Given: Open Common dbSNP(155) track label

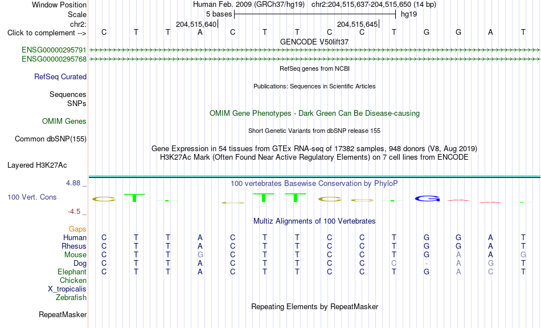Looking at the screenshot, I should click(x=50, y=139).
